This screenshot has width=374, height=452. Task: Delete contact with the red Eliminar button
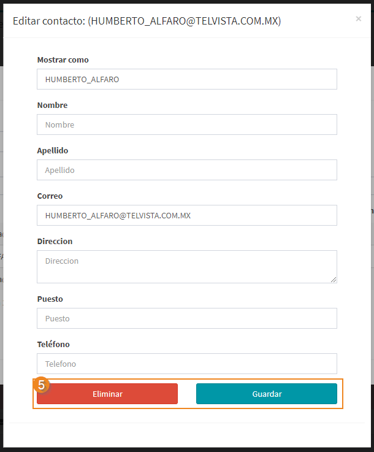pyautogui.click(x=107, y=394)
